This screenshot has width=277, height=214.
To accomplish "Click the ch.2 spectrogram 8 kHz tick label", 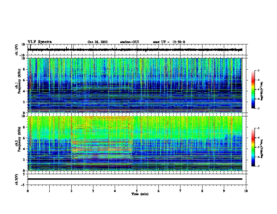I will 24,127.
